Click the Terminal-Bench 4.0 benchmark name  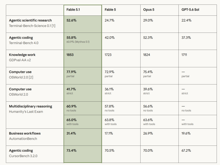pos(24,43)
